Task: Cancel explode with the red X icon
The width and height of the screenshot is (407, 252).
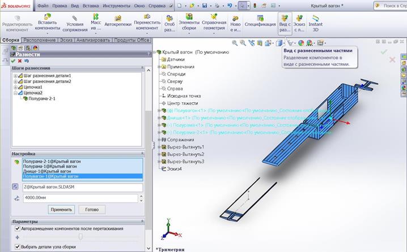Action: pyautogui.click(x=20, y=60)
